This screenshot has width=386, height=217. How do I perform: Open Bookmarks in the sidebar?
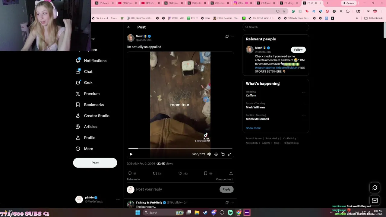[x=90, y=105]
